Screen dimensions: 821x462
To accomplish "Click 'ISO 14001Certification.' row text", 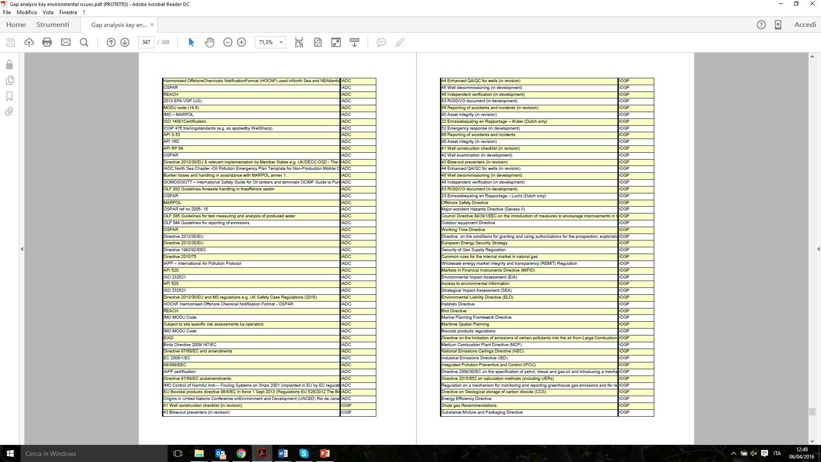I will [x=185, y=121].
